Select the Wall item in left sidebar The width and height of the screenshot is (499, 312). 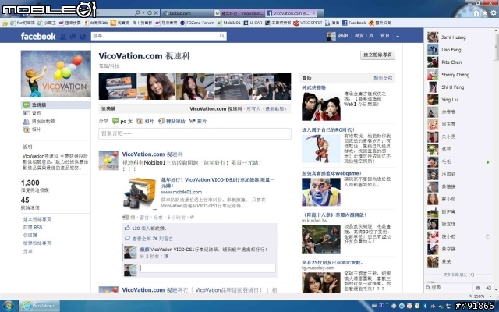[x=55, y=105]
